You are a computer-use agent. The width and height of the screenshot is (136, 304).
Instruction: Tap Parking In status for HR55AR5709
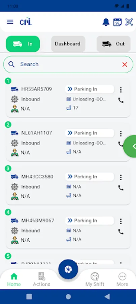[x=90, y=89]
